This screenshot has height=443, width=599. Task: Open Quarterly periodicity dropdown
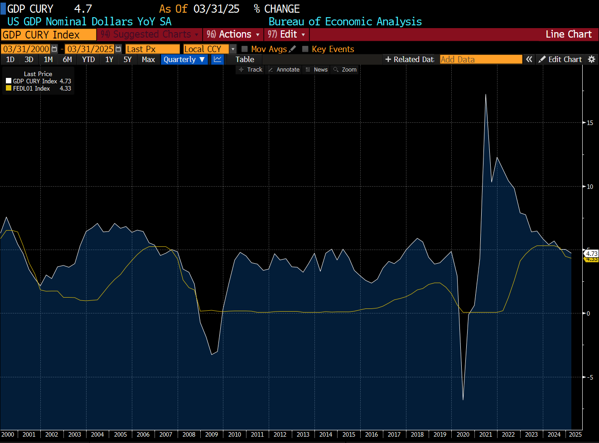(184, 59)
